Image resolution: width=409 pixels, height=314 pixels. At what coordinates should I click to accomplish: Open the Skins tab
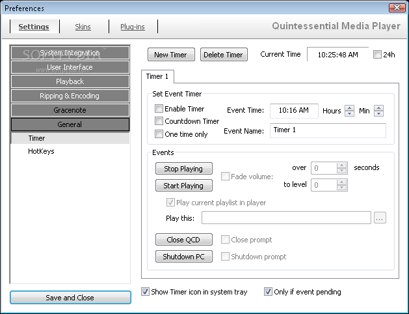(83, 27)
